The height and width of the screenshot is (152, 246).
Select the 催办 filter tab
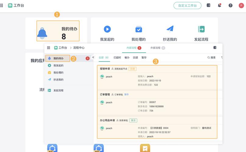[x=127, y=57]
